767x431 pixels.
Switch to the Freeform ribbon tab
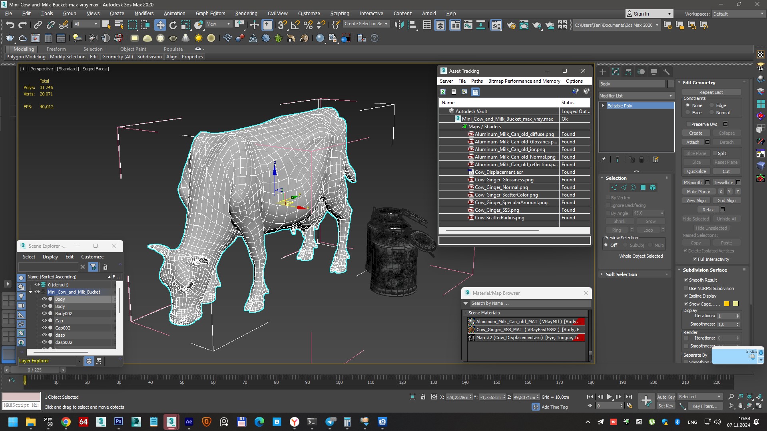tap(56, 49)
